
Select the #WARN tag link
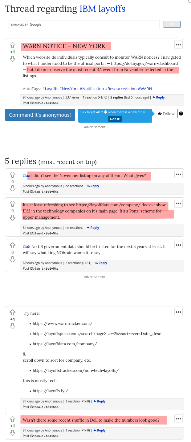point(145,89)
